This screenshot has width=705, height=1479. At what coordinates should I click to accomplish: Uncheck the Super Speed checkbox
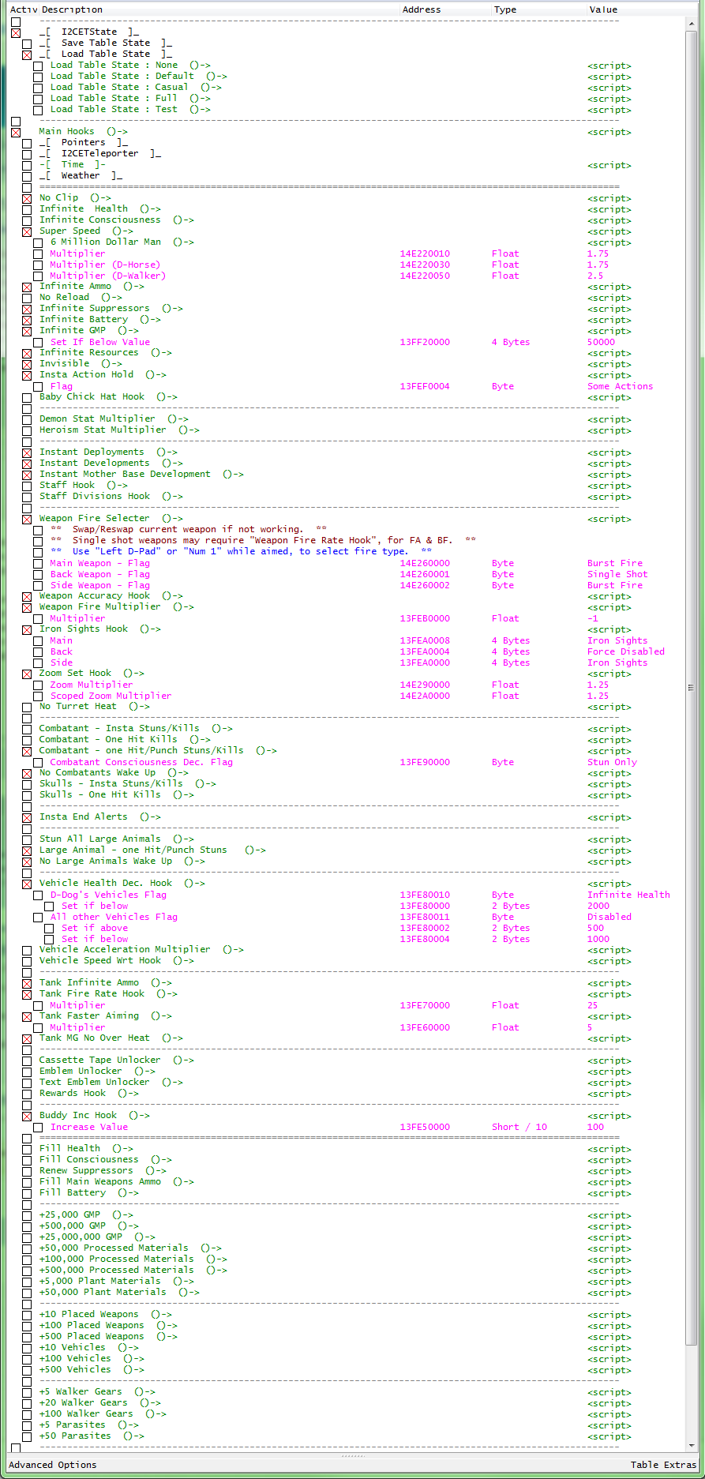[27, 232]
